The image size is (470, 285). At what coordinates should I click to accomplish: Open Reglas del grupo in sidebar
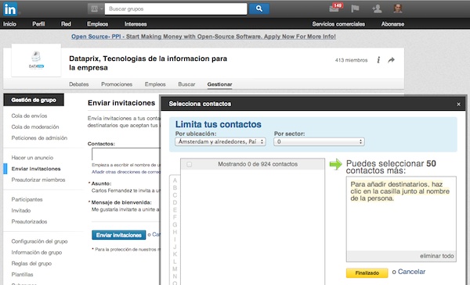(x=31, y=263)
